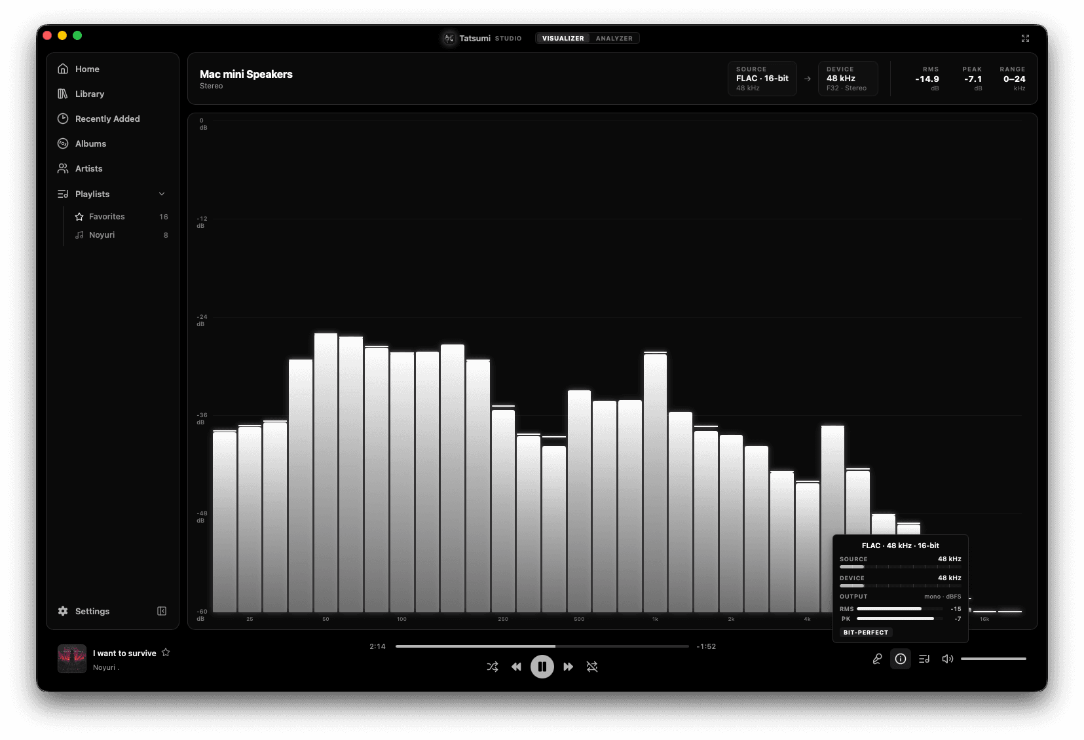
Task: Click the Mac mini Speakers device title
Action: (x=246, y=74)
